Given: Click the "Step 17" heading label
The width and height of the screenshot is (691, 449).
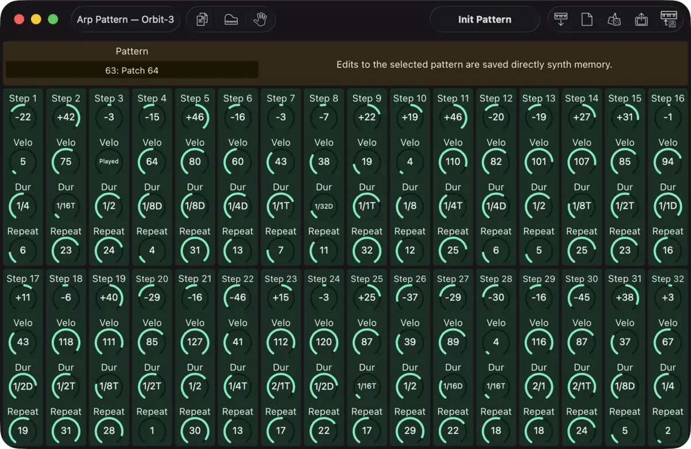Looking at the screenshot, I should point(23,279).
